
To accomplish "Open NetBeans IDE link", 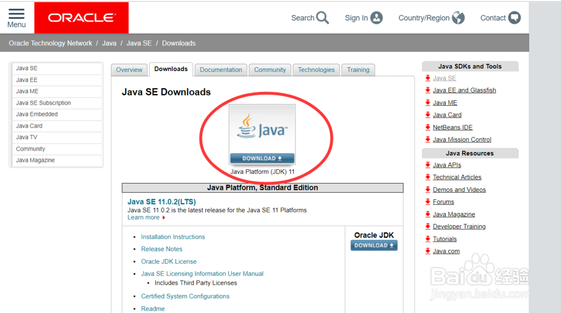I will (x=453, y=128).
